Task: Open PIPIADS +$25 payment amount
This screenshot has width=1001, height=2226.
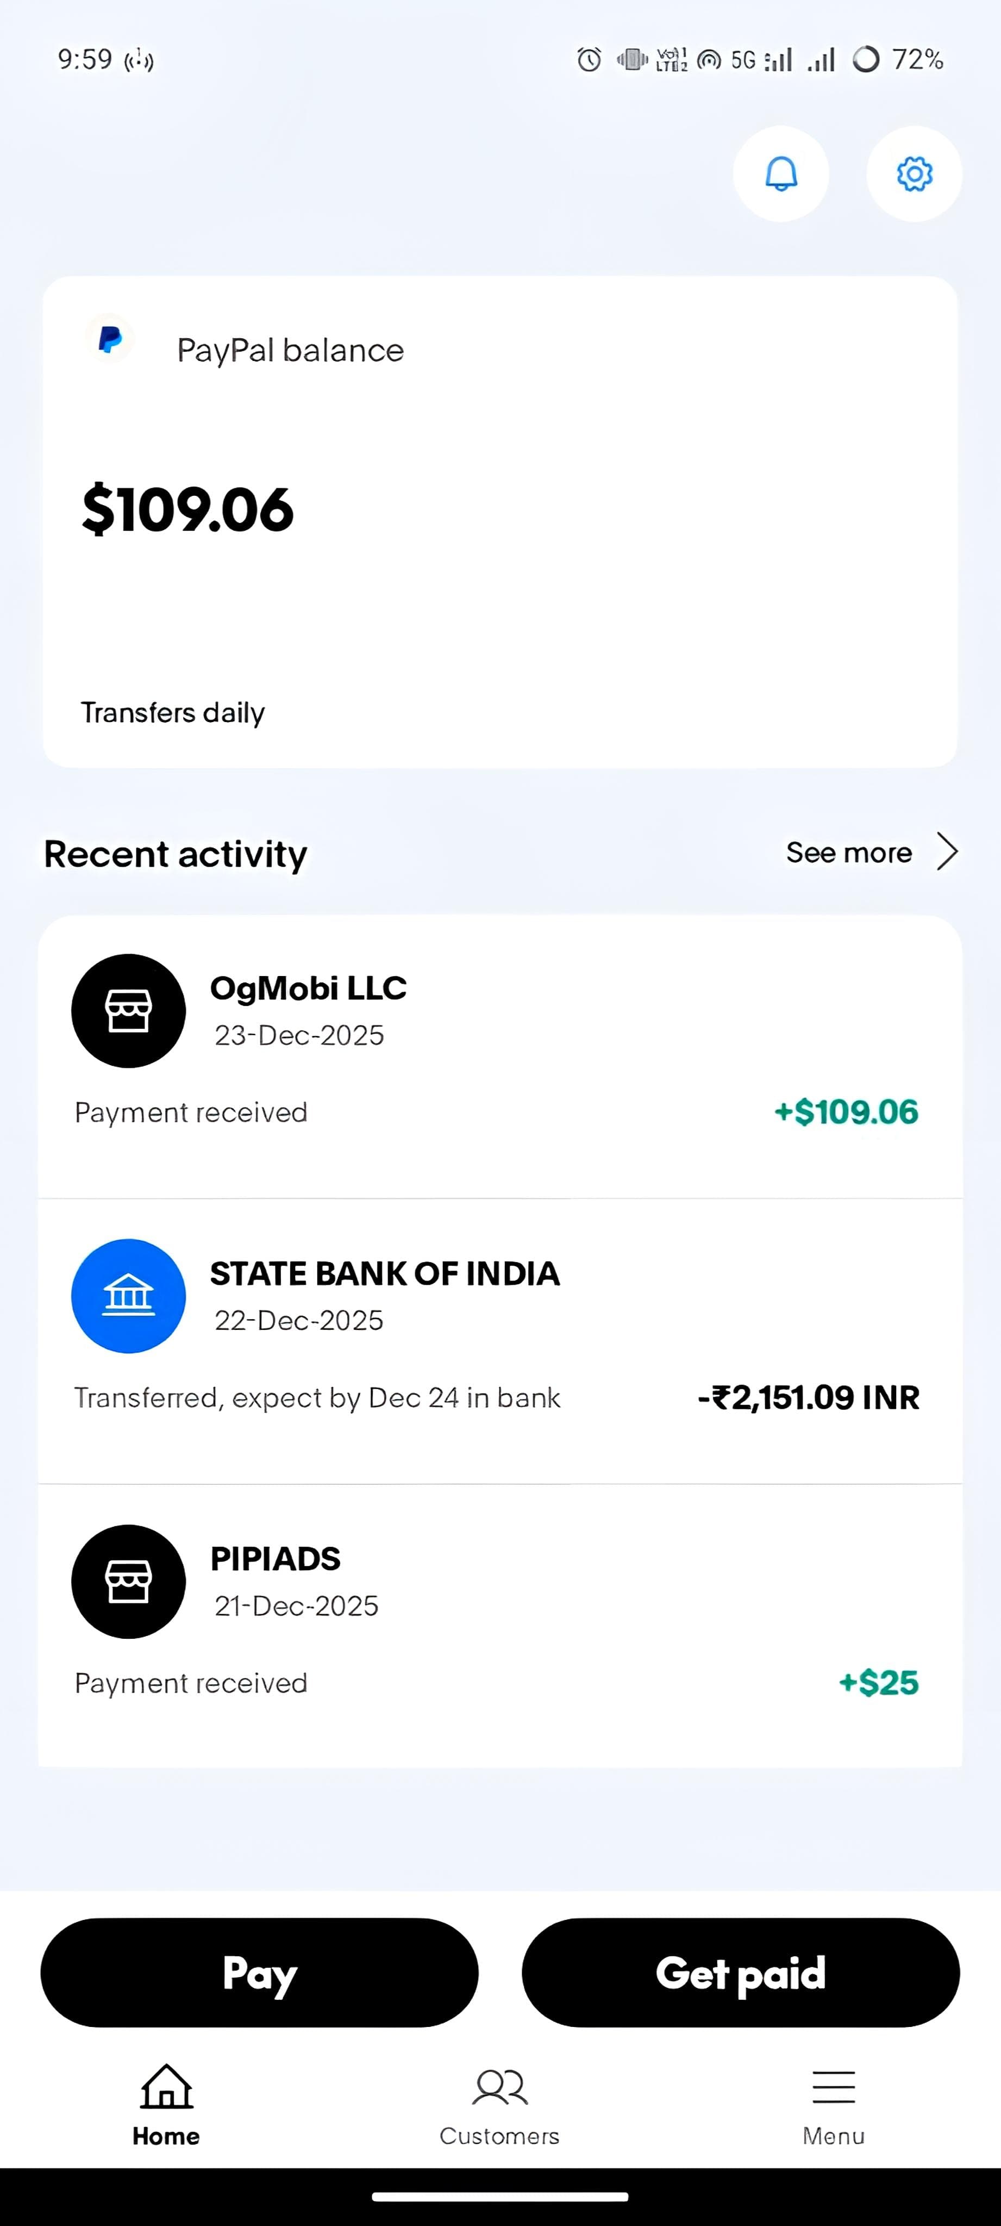Action: (x=878, y=1682)
